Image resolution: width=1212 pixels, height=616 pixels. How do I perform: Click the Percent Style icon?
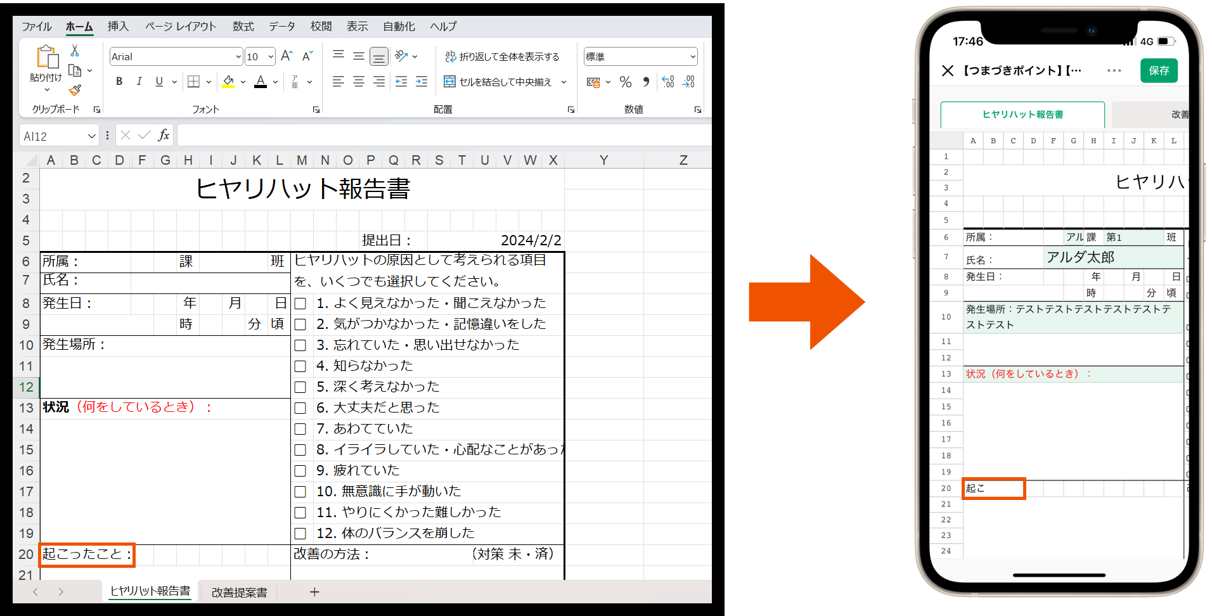coord(625,82)
